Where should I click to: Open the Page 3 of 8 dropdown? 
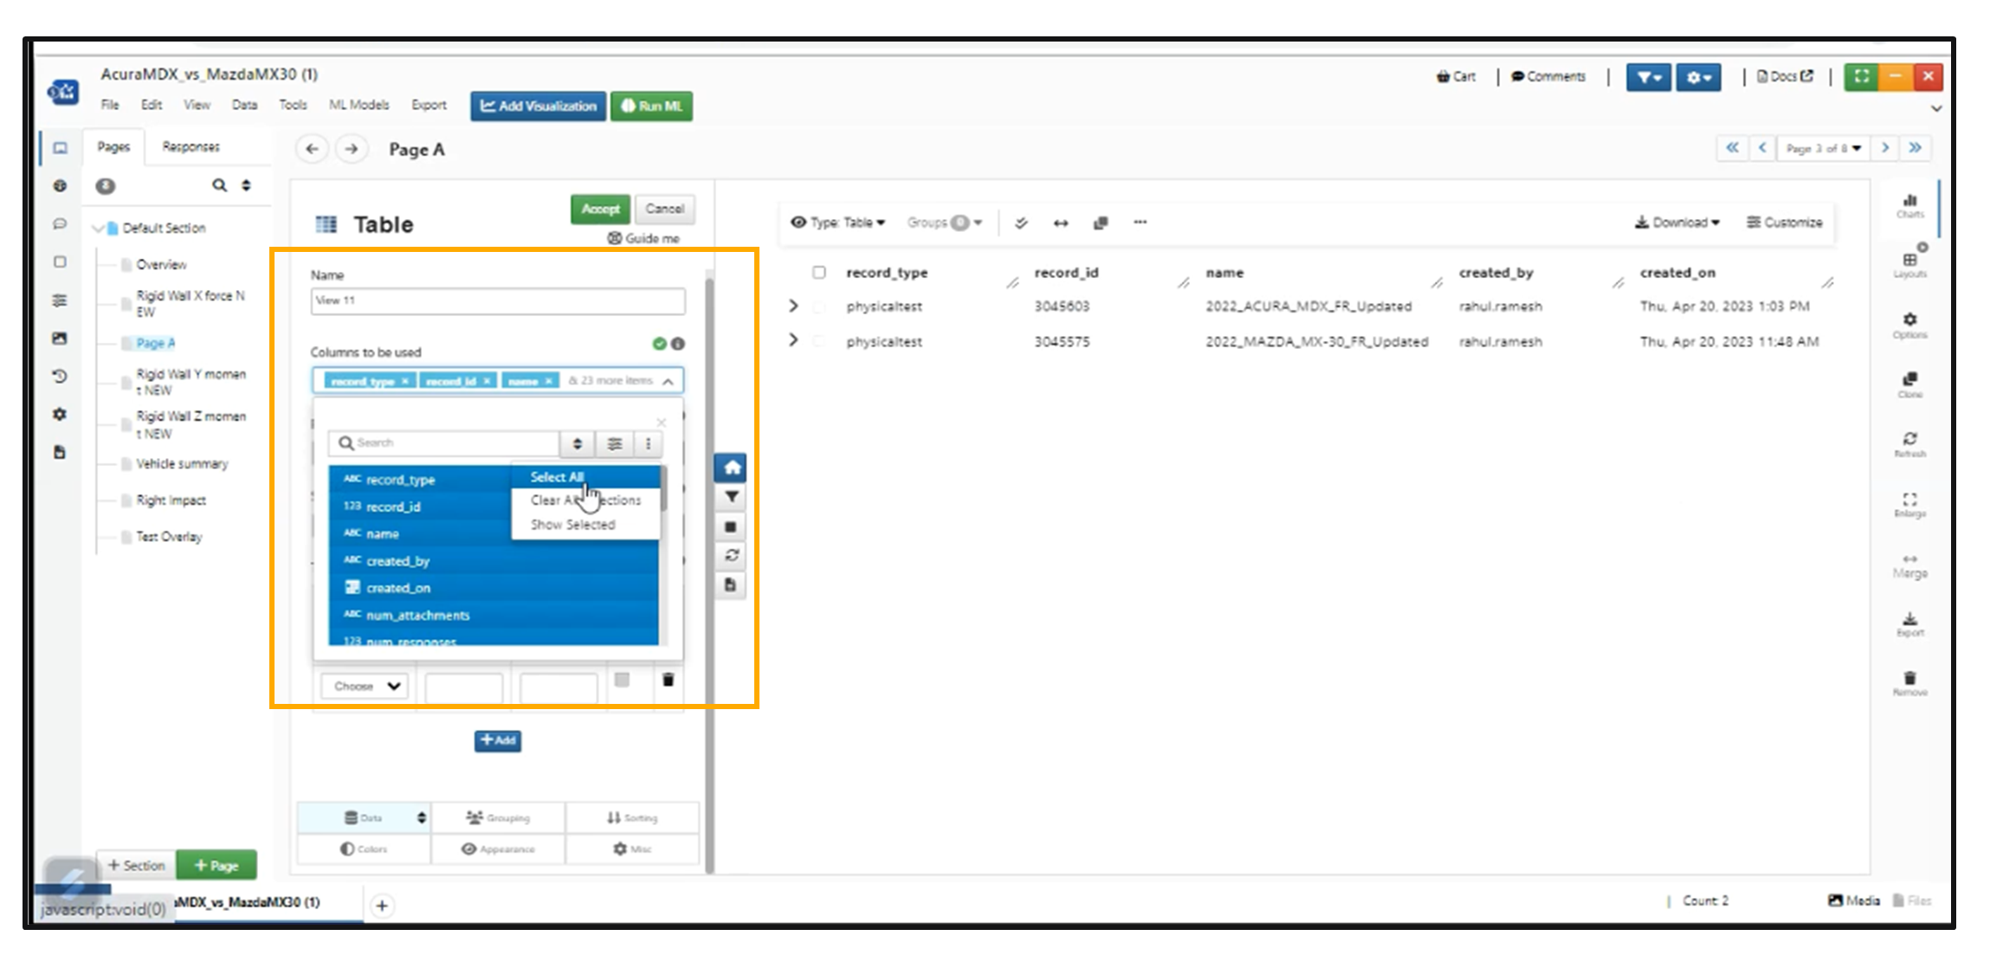[1823, 148]
